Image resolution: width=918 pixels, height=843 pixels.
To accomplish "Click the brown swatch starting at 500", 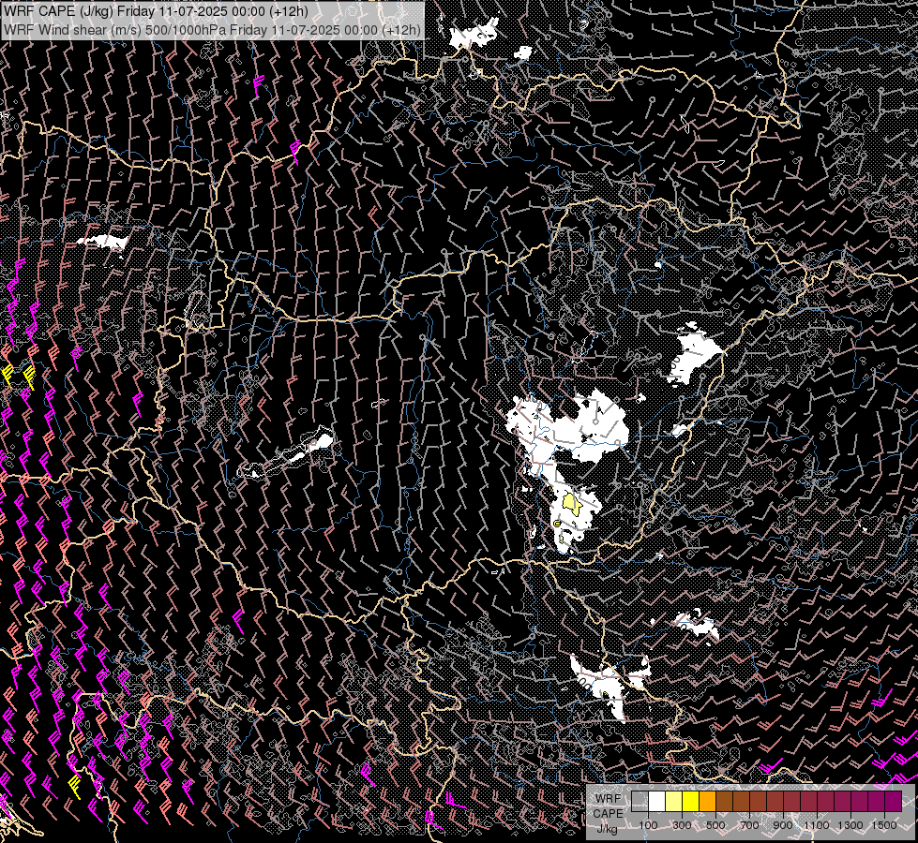I will pos(724,802).
